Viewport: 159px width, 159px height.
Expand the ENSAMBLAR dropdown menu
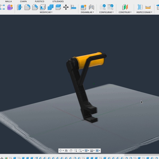[87, 12]
